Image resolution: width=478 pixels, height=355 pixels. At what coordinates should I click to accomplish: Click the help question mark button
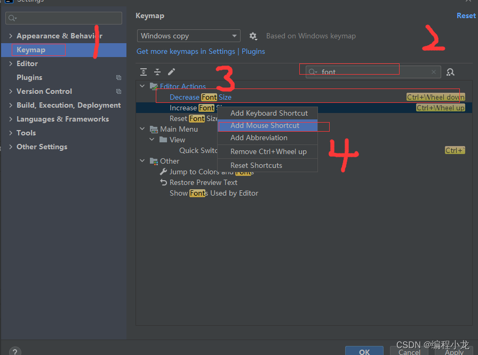click(15, 352)
